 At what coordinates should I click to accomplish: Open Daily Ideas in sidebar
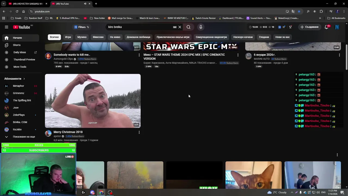(x=21, y=52)
